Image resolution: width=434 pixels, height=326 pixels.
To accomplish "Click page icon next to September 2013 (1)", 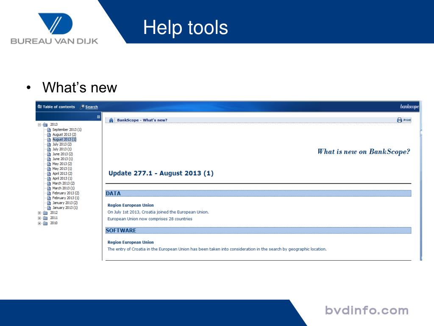I will click(49, 129).
